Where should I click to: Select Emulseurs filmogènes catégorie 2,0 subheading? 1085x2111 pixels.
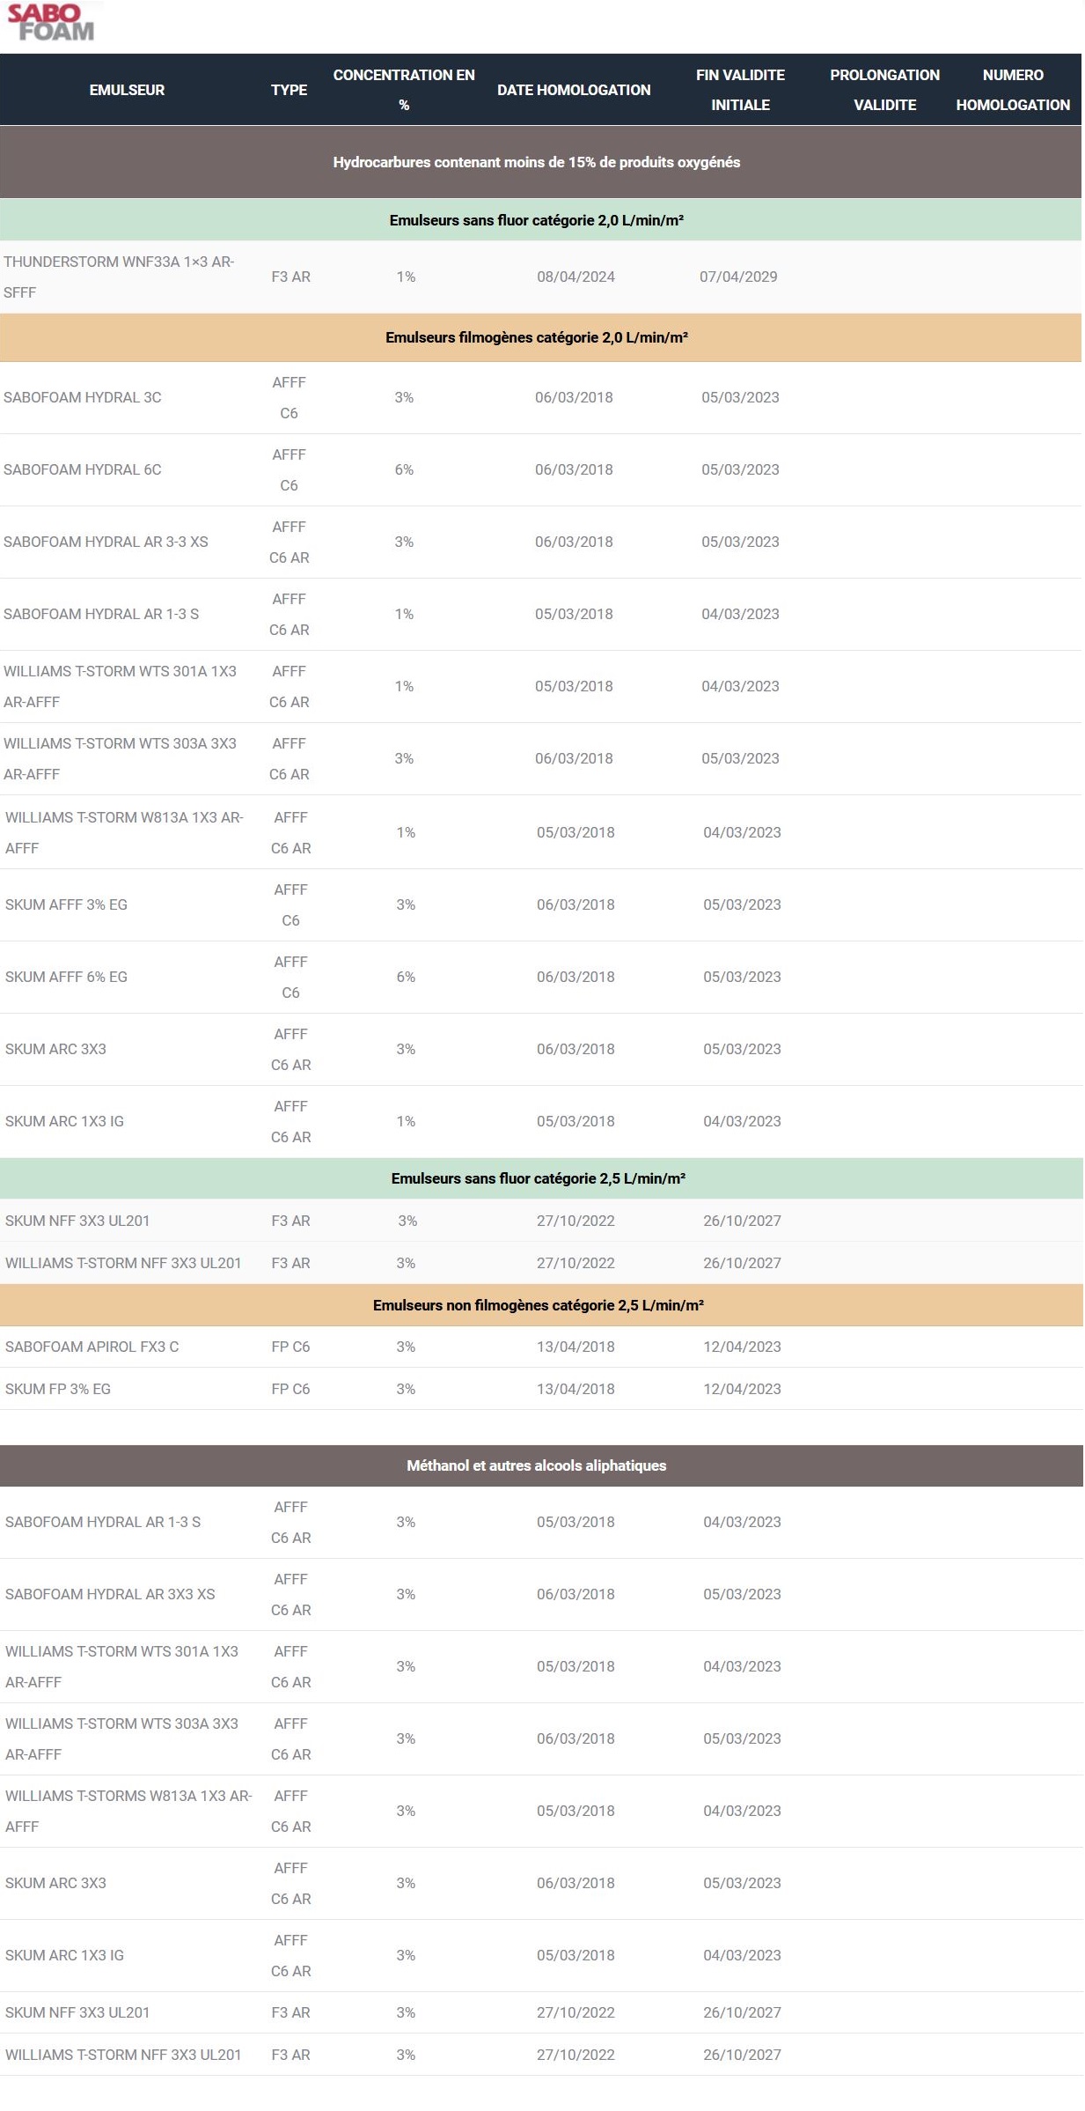pyautogui.click(x=536, y=337)
